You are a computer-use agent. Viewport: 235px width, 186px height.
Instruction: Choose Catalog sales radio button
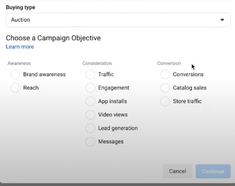[165, 88]
